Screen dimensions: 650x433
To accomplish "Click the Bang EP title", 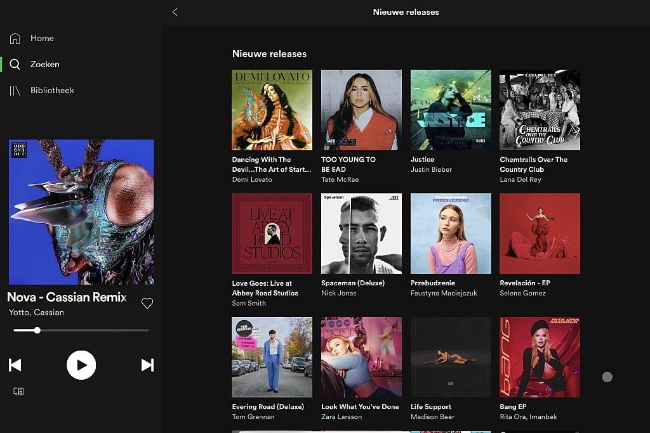I will pos(513,407).
